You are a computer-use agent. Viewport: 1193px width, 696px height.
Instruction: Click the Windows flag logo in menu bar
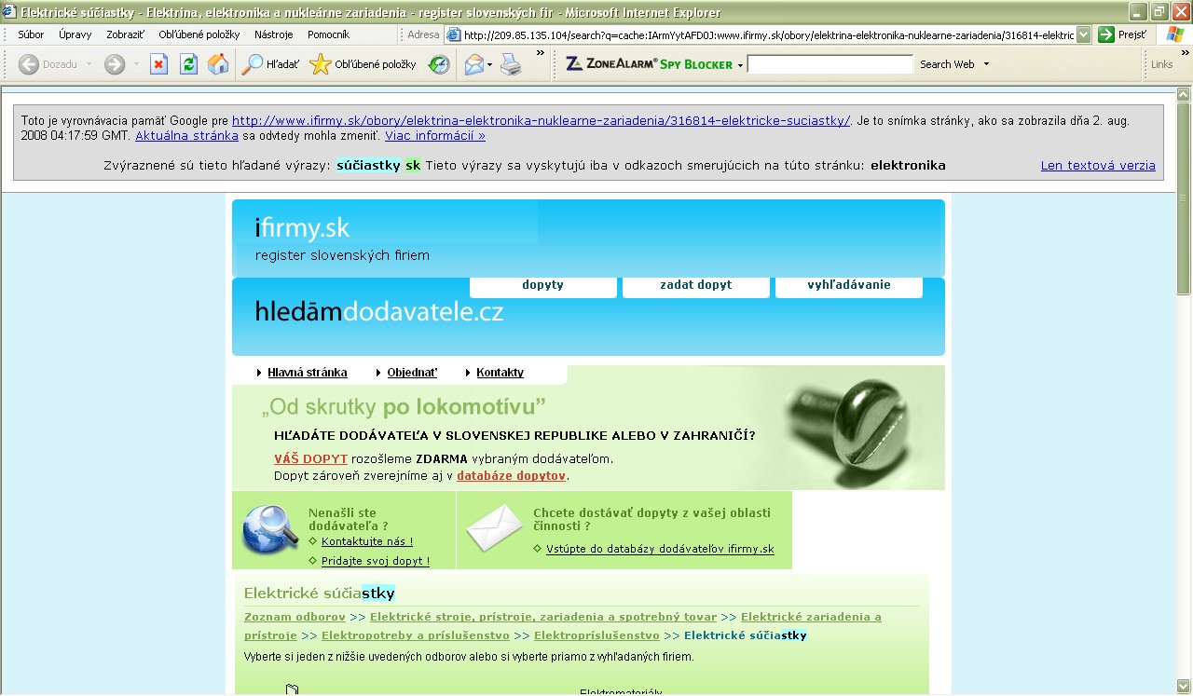click(1176, 34)
